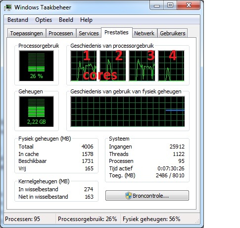This screenshot has width=240, height=228.
Task: Switch to the Gebruikers tab
Action: pos(173,33)
